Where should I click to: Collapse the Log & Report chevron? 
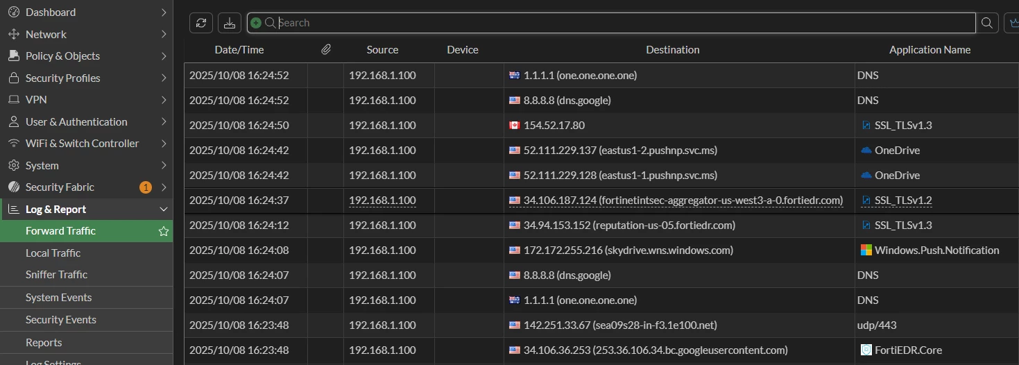pos(164,209)
